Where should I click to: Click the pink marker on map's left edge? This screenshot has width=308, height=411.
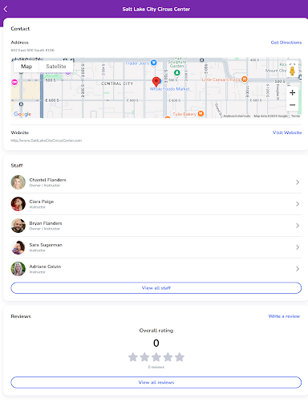[x=14, y=83]
